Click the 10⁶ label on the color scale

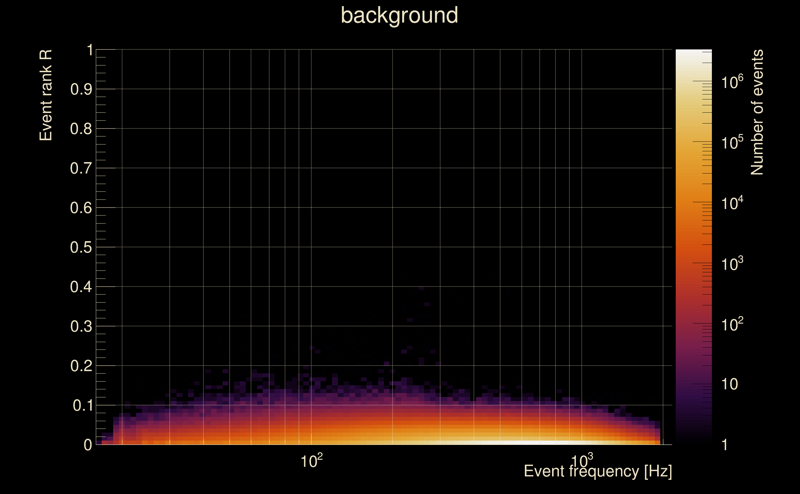[732, 82]
